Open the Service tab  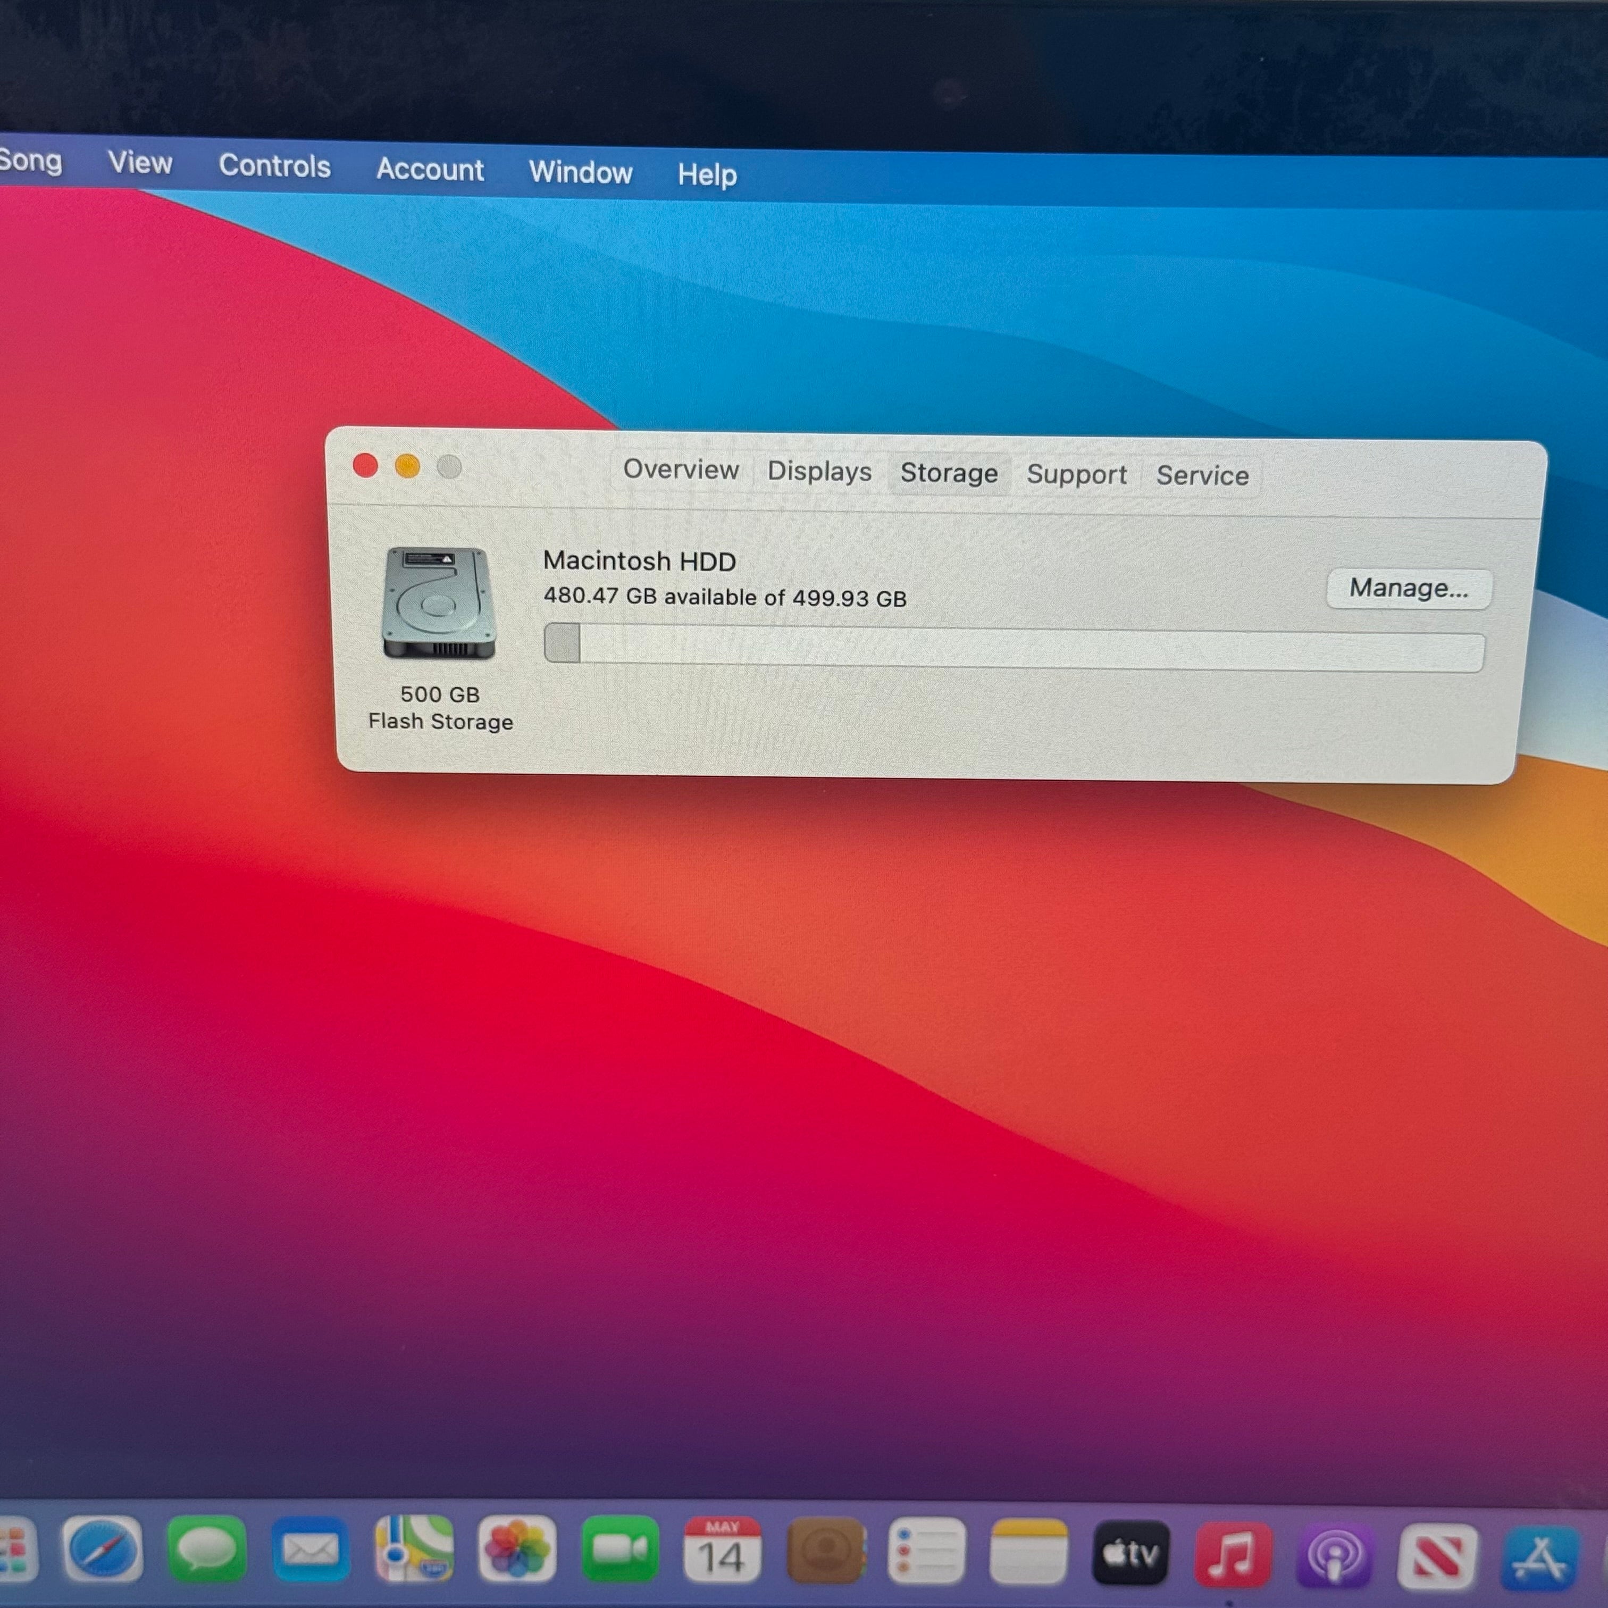tap(1202, 476)
